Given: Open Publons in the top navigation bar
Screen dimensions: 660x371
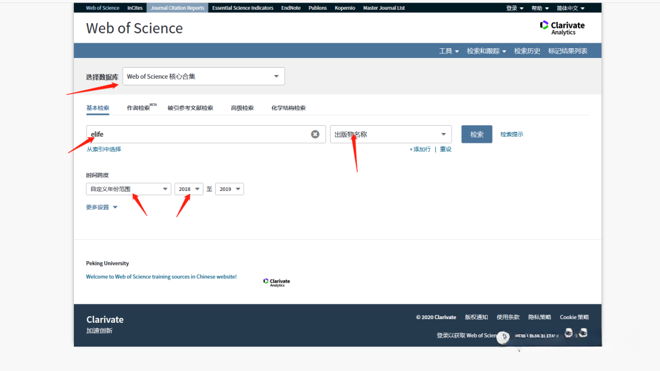Looking at the screenshot, I should coord(317,8).
